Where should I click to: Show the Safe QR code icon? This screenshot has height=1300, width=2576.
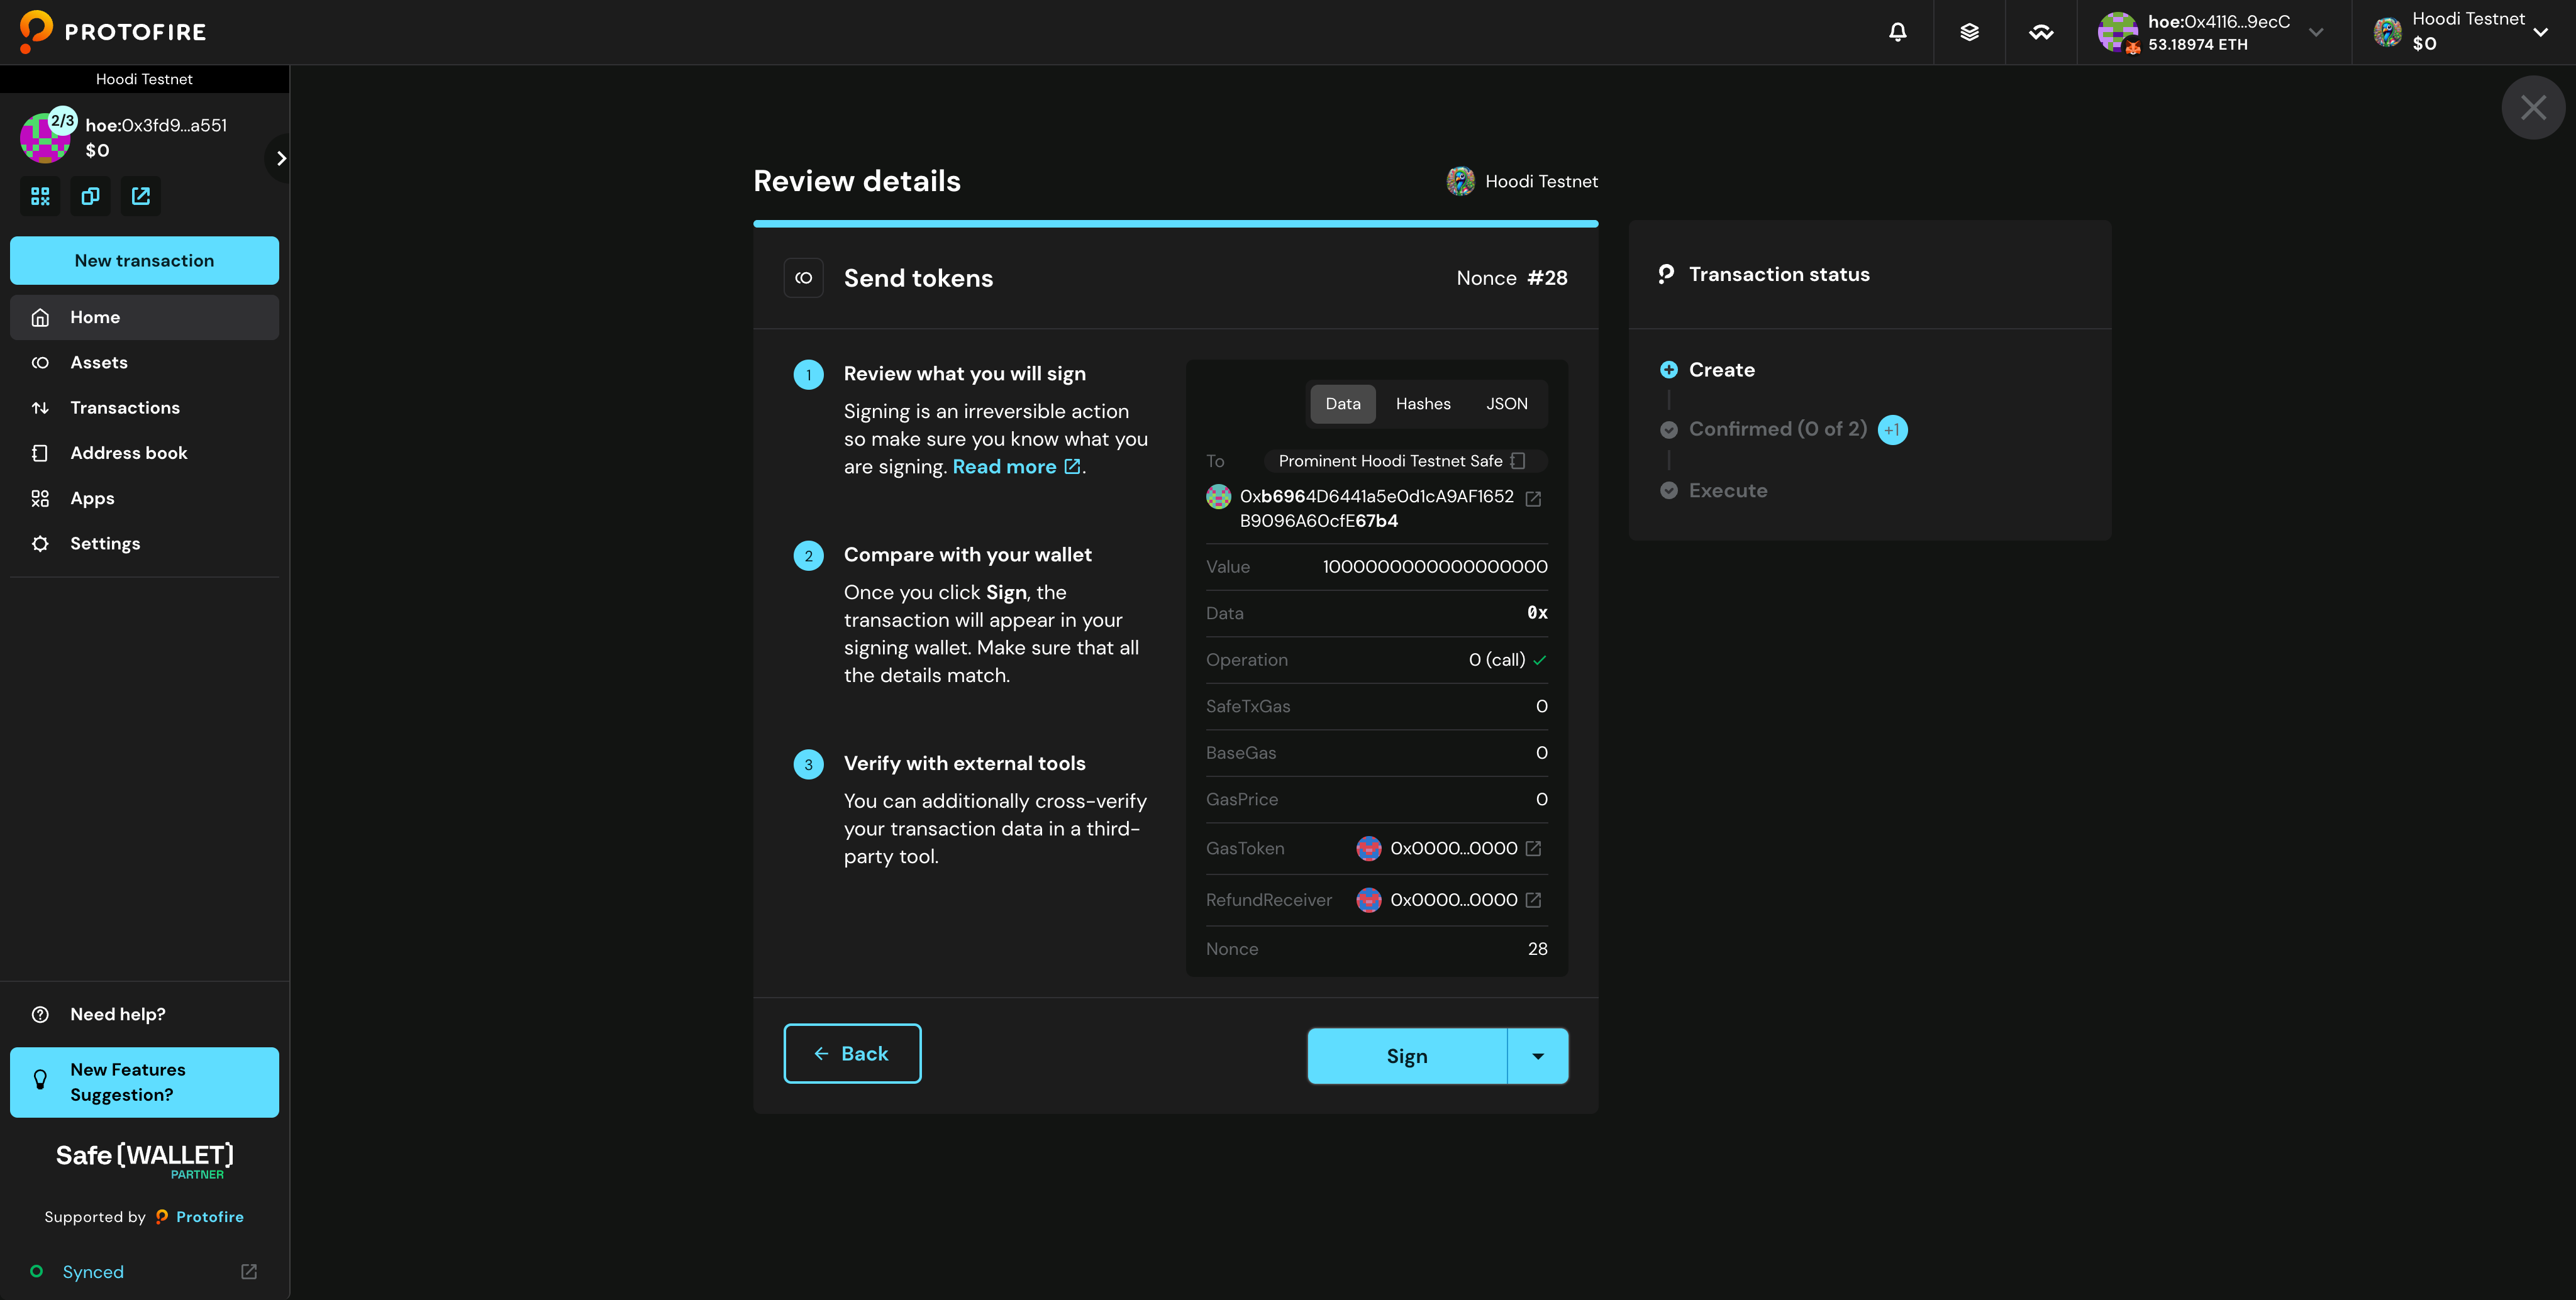tap(40, 197)
